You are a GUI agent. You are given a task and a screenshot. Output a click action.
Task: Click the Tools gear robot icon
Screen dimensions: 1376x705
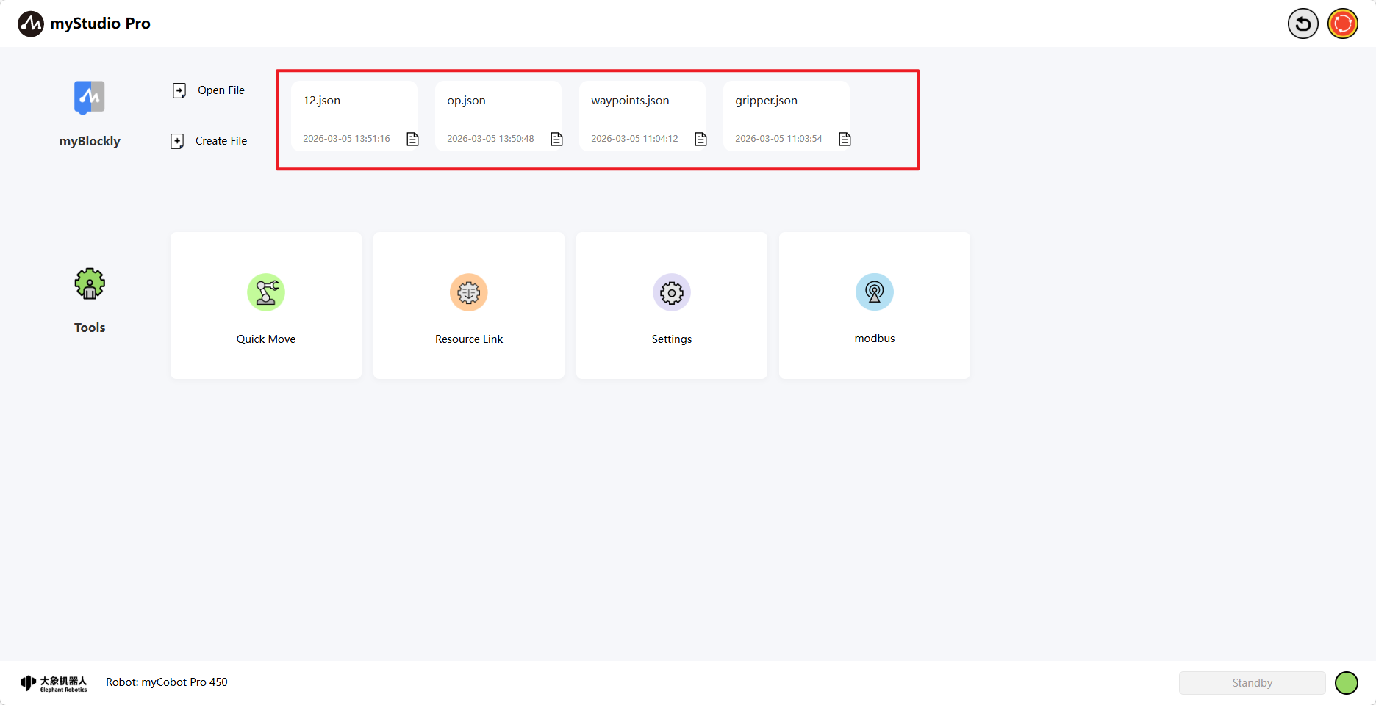pyautogui.click(x=90, y=283)
